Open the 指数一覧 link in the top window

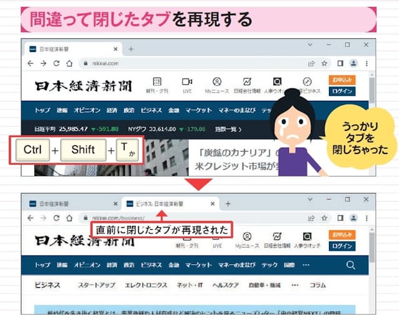click(228, 129)
